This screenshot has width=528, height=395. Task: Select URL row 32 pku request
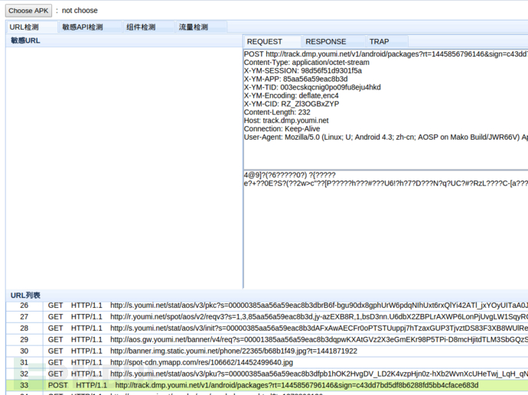pos(267,374)
